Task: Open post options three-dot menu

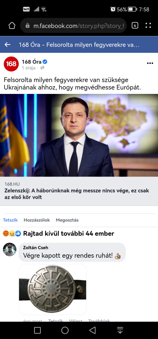Action: [x=150, y=63]
